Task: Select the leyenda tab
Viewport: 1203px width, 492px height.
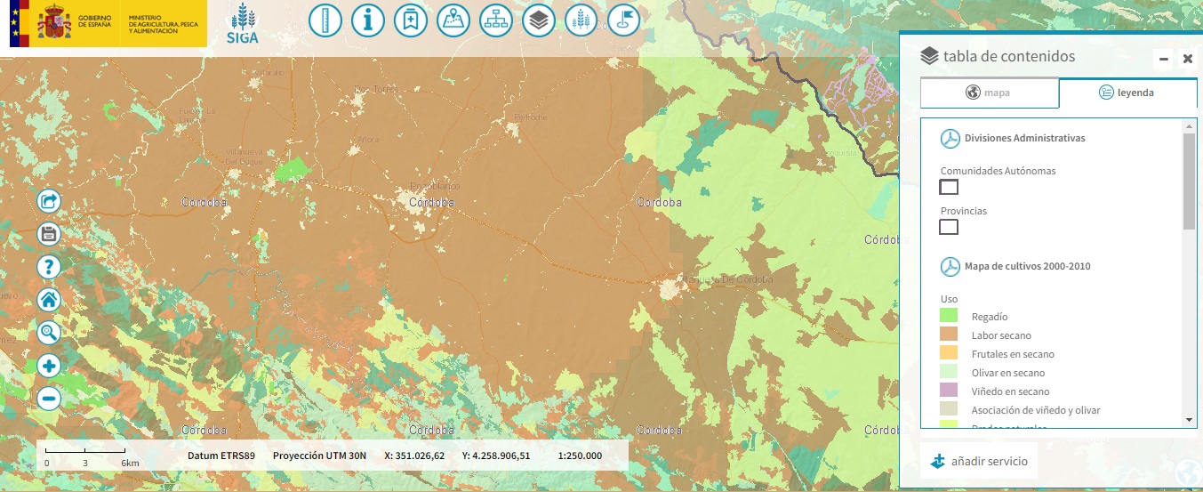Action: point(1127,93)
